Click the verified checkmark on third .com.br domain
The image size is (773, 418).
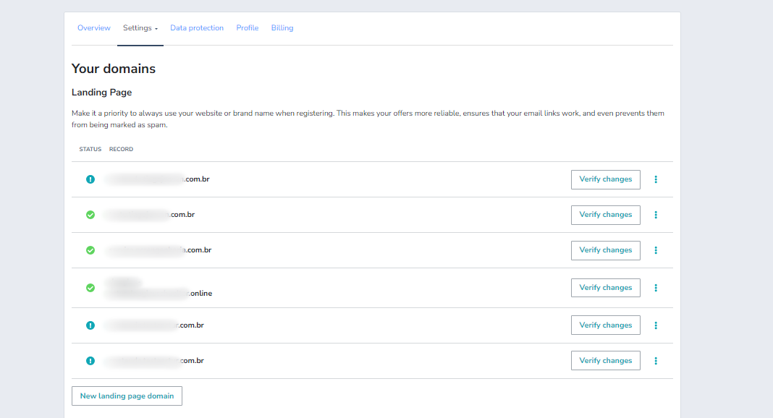point(90,249)
